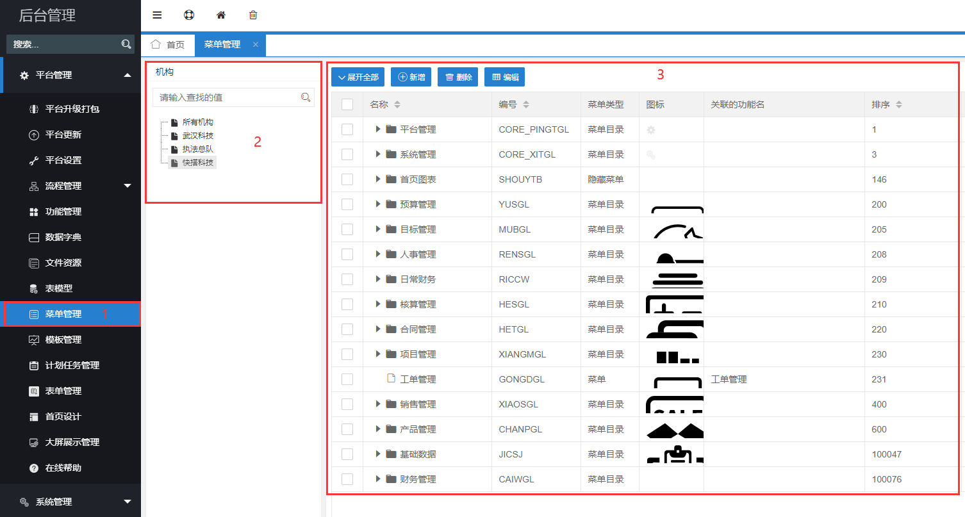Open 数据字典 in the sidebar menu
The width and height of the screenshot is (965, 517).
tap(63, 237)
